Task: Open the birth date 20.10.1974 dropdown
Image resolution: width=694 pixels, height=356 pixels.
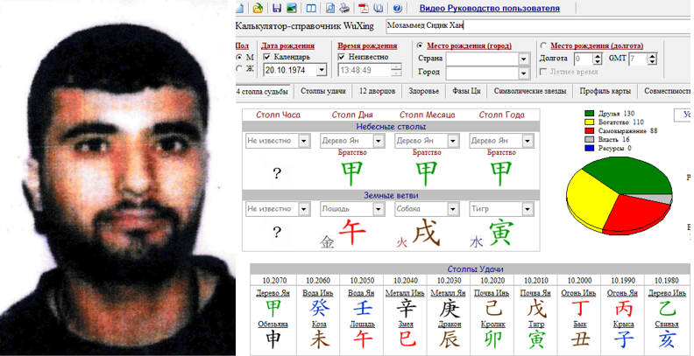Action: tap(322, 70)
